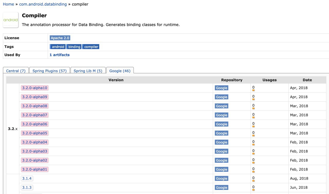Click the Google repository badge for 3.2.0-alpha07

tap(222, 115)
